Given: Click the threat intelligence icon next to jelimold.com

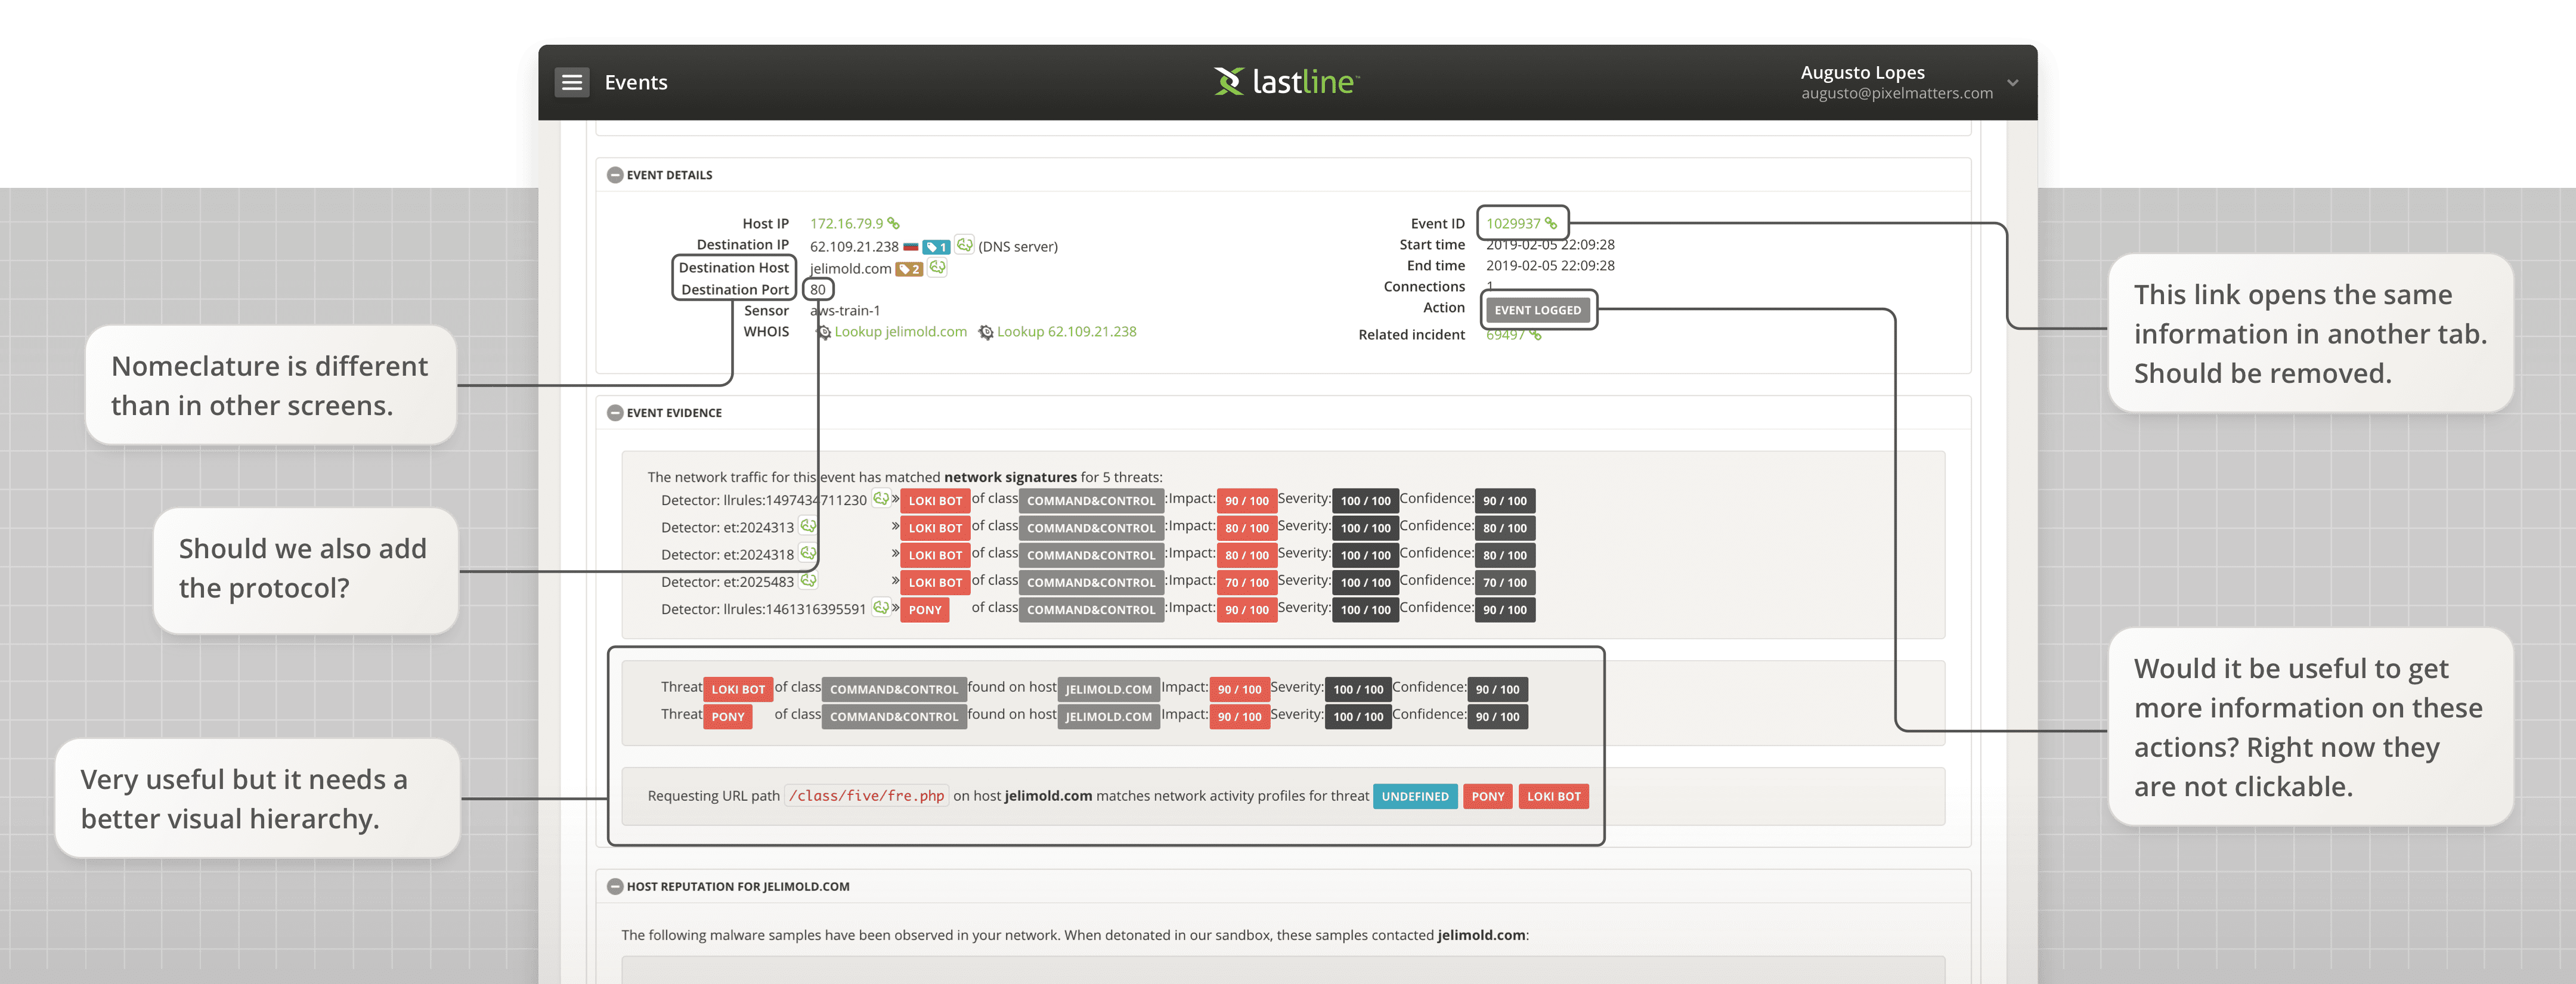Looking at the screenshot, I should click(937, 268).
